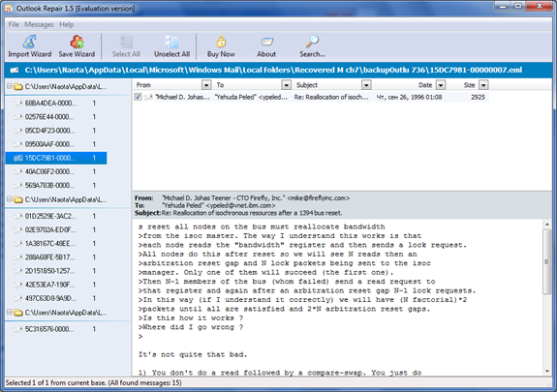The height and width of the screenshot is (392, 557).
Task: Open the To column filter dropdown
Action: click(287, 85)
